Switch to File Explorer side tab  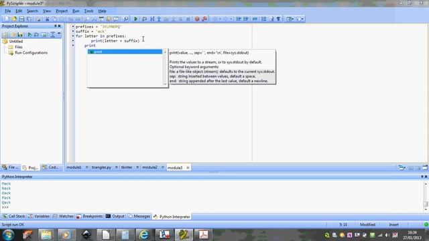(11, 167)
